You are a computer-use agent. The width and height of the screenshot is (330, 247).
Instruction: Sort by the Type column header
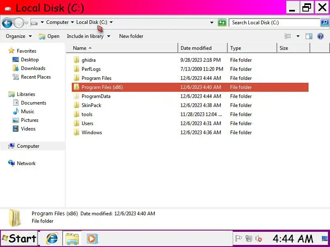pyautogui.click(x=252, y=48)
